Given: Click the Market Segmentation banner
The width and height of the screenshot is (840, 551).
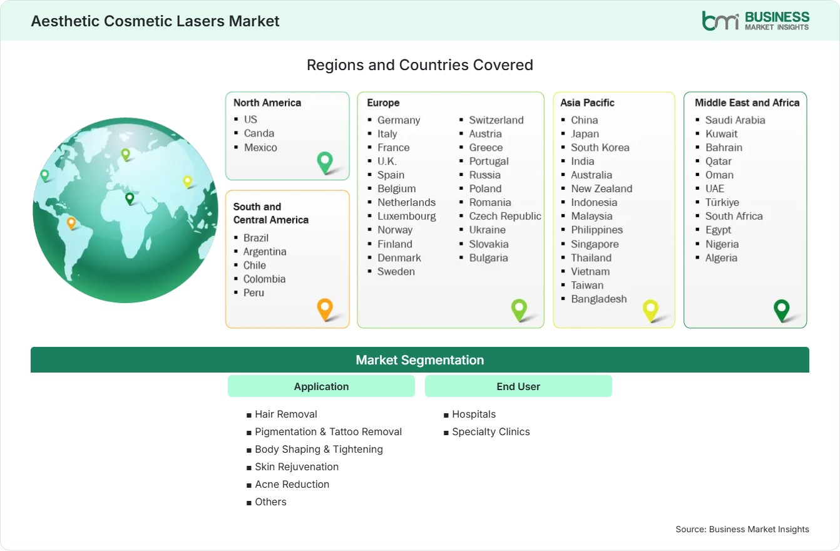Looking at the screenshot, I should pyautogui.click(x=420, y=360).
